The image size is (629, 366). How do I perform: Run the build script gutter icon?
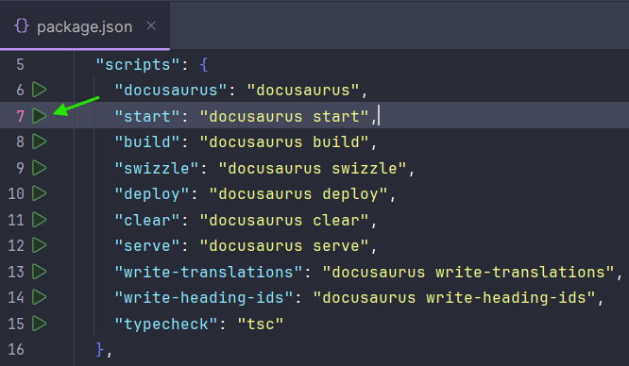click(x=40, y=141)
